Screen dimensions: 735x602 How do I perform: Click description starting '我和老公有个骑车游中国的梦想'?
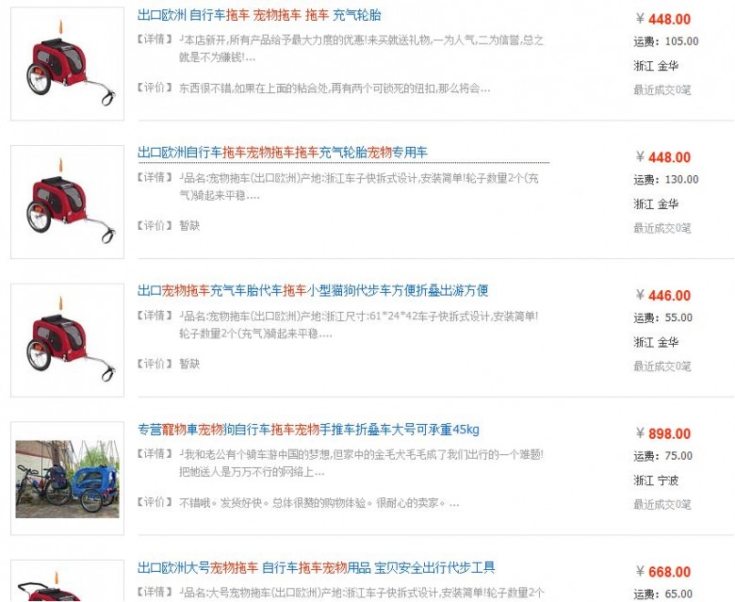pyautogui.click(x=361, y=463)
